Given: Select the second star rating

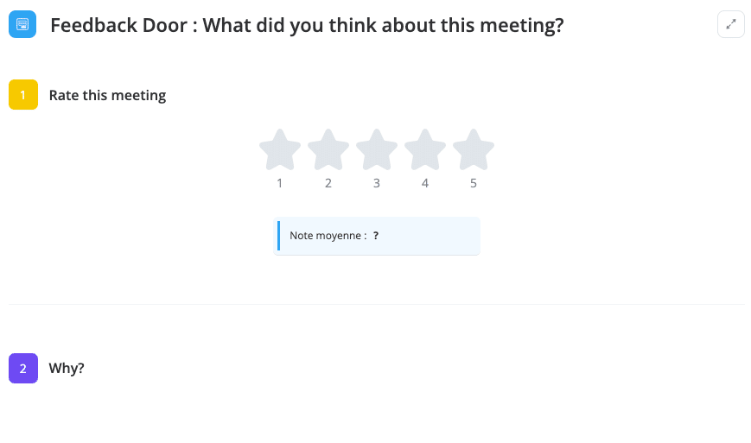Looking at the screenshot, I should point(328,150).
